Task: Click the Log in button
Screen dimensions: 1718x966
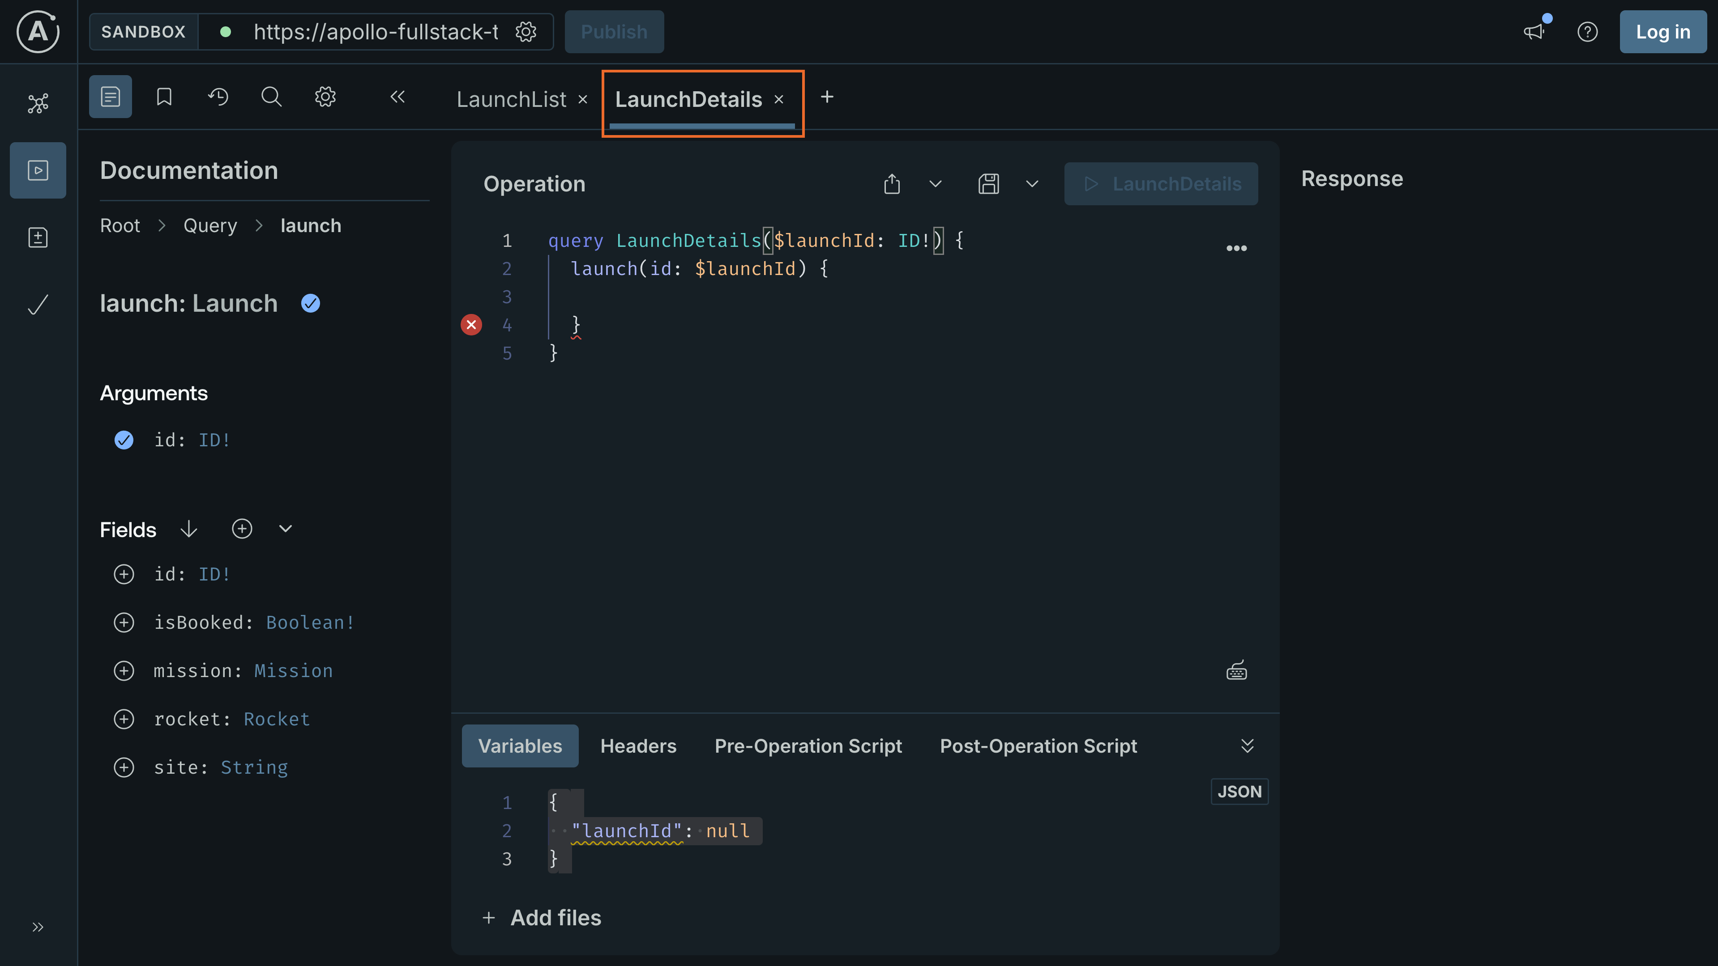Action: tap(1662, 31)
